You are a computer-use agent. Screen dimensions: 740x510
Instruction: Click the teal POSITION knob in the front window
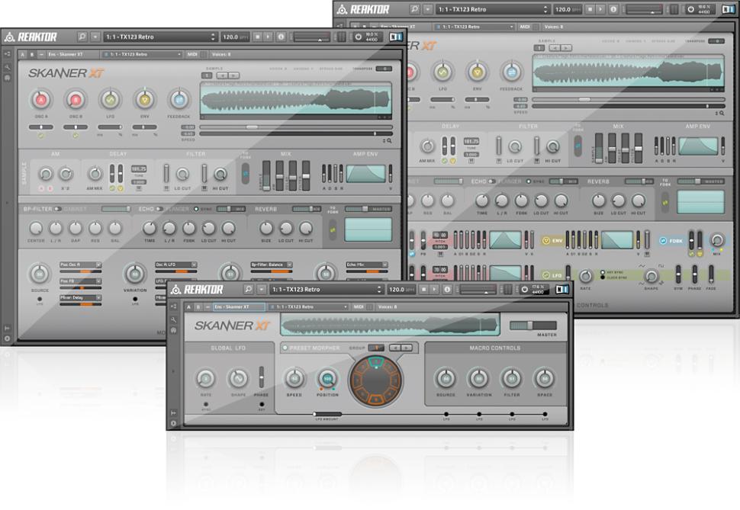(327, 378)
